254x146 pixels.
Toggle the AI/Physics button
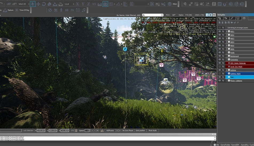pyautogui.click(x=110, y=131)
